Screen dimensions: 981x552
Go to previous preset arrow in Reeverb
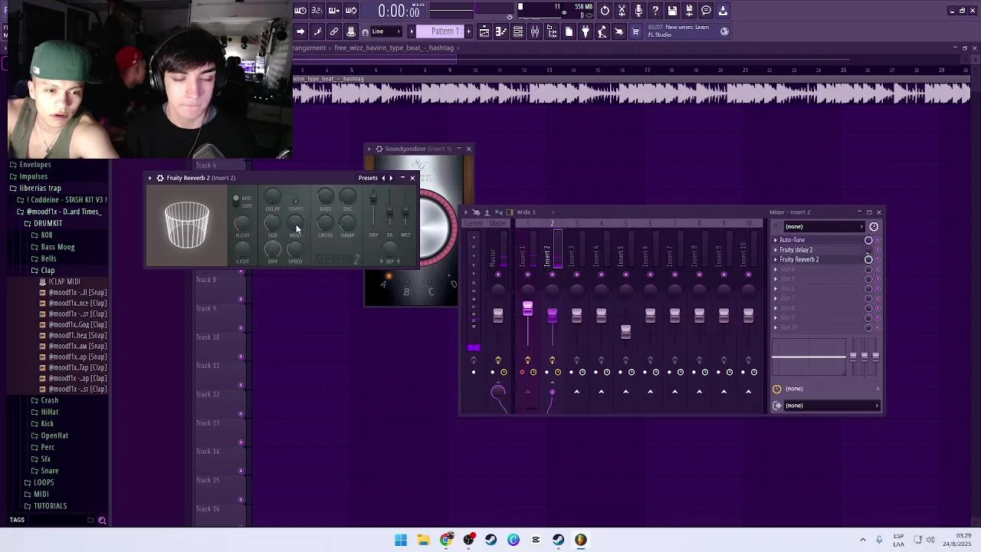[383, 178]
